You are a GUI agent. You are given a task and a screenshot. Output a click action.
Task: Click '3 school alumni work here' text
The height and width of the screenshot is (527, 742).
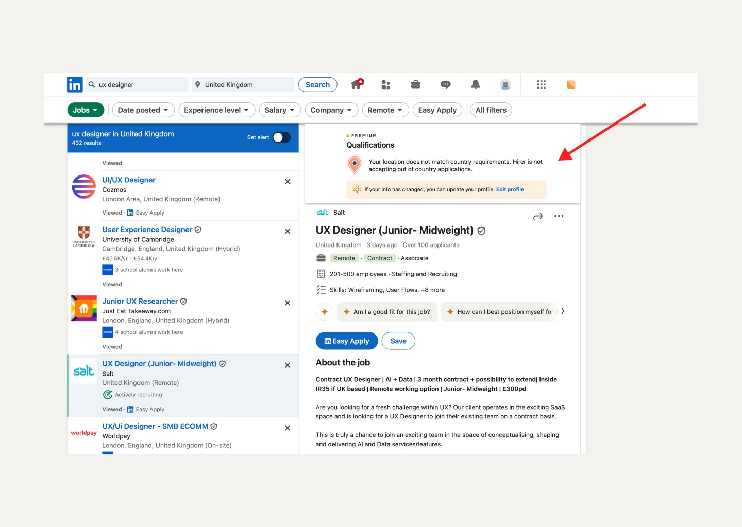[149, 270]
